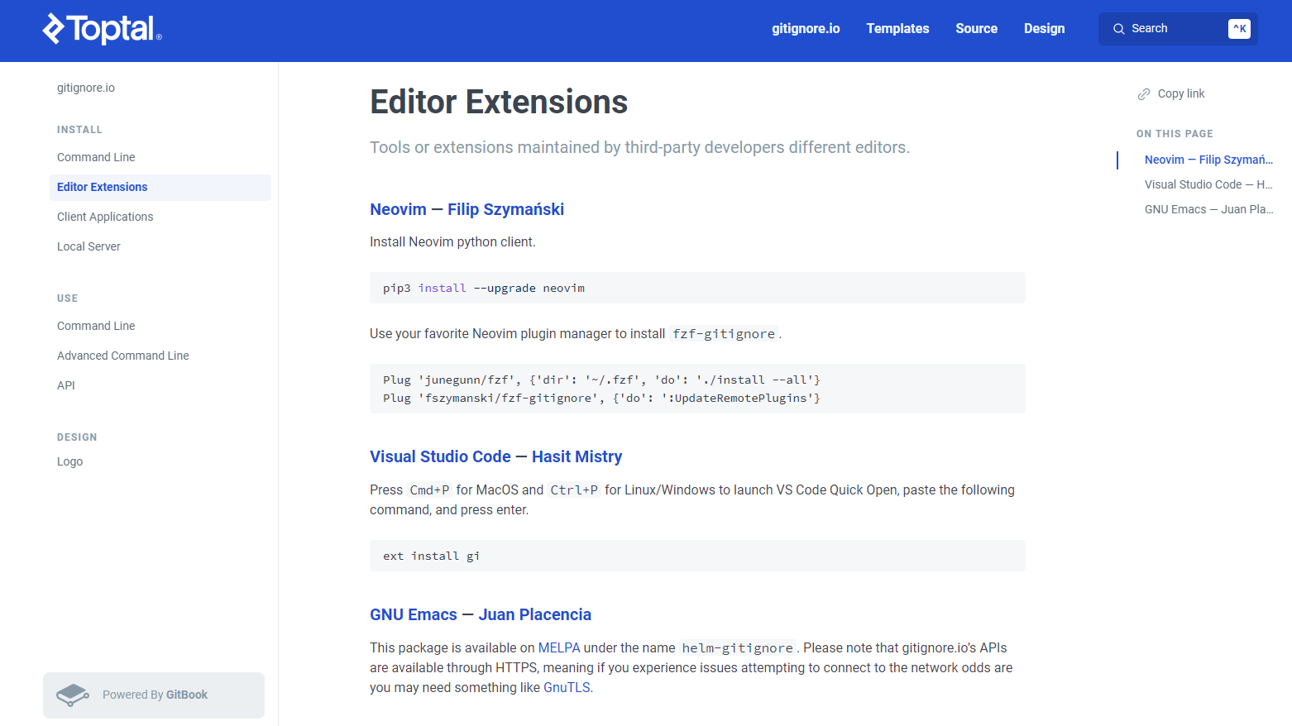Open the Neovim heading link
The image size is (1292, 726).
pos(398,209)
